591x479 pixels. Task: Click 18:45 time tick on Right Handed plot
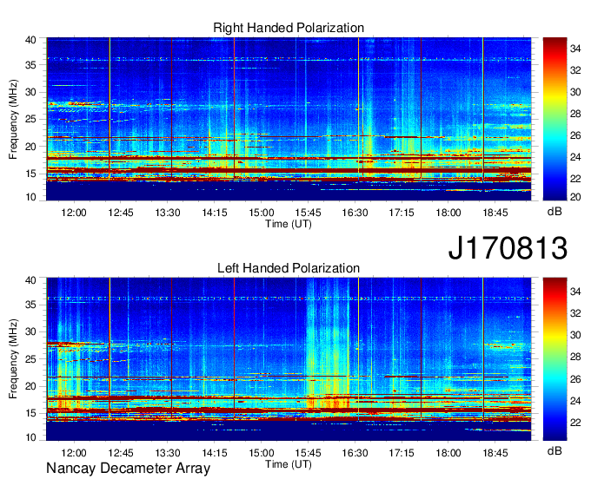tap(495, 213)
